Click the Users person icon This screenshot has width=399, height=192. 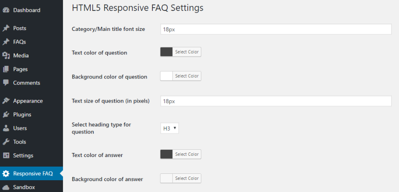click(x=6, y=128)
